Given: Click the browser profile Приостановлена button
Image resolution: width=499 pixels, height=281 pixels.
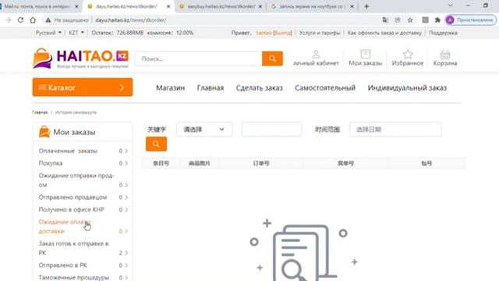Looking at the screenshot, I should (471, 20).
